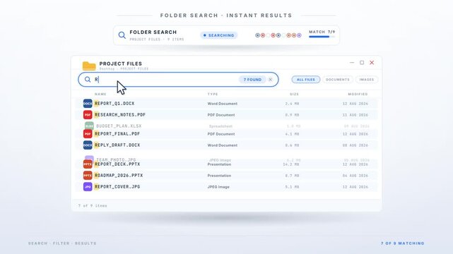
Task: Click the 7 Found badge
Action: click(252, 80)
